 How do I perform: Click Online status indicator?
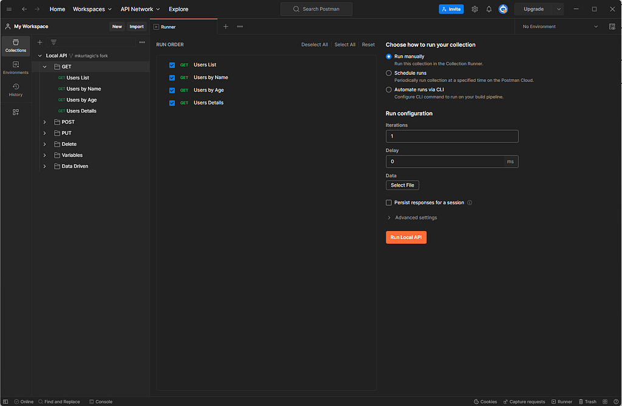(24, 402)
